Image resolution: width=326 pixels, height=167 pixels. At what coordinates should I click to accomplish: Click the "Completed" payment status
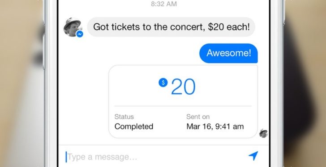click(134, 126)
